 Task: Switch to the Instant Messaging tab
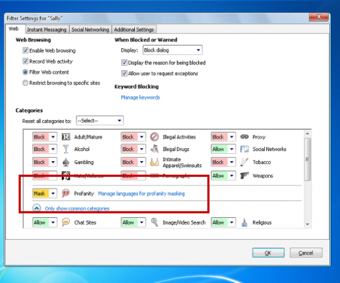pos(47,29)
